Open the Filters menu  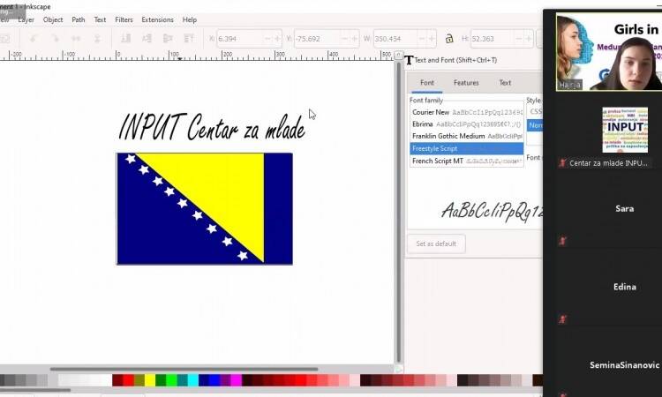124,19
